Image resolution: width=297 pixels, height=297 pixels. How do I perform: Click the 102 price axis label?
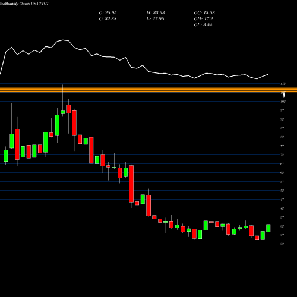coord(283,102)
